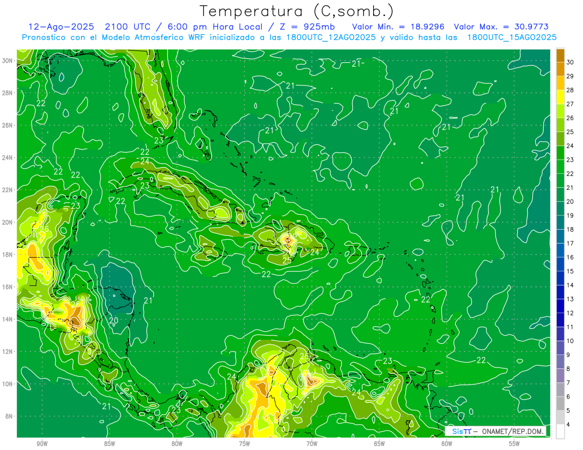Screen dimensions: 583x450
Task: Click the 75W longitude axis label
Action: tap(244, 444)
